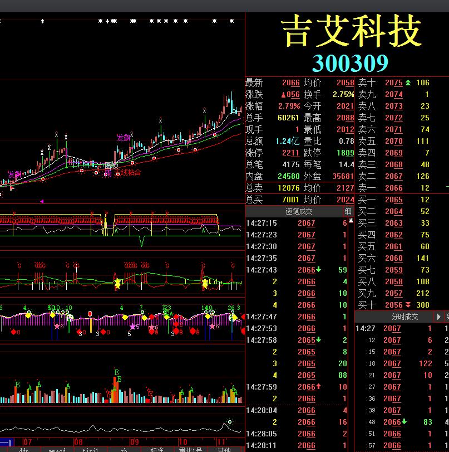Click the red square marker in the purple indicator

pos(90,314)
